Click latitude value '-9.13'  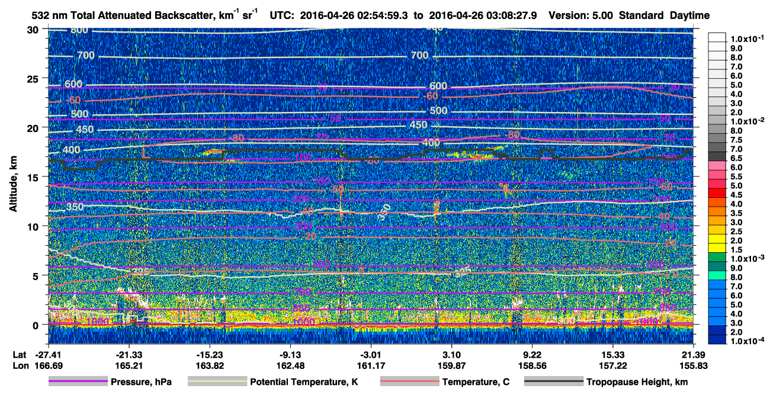pyautogui.click(x=290, y=354)
